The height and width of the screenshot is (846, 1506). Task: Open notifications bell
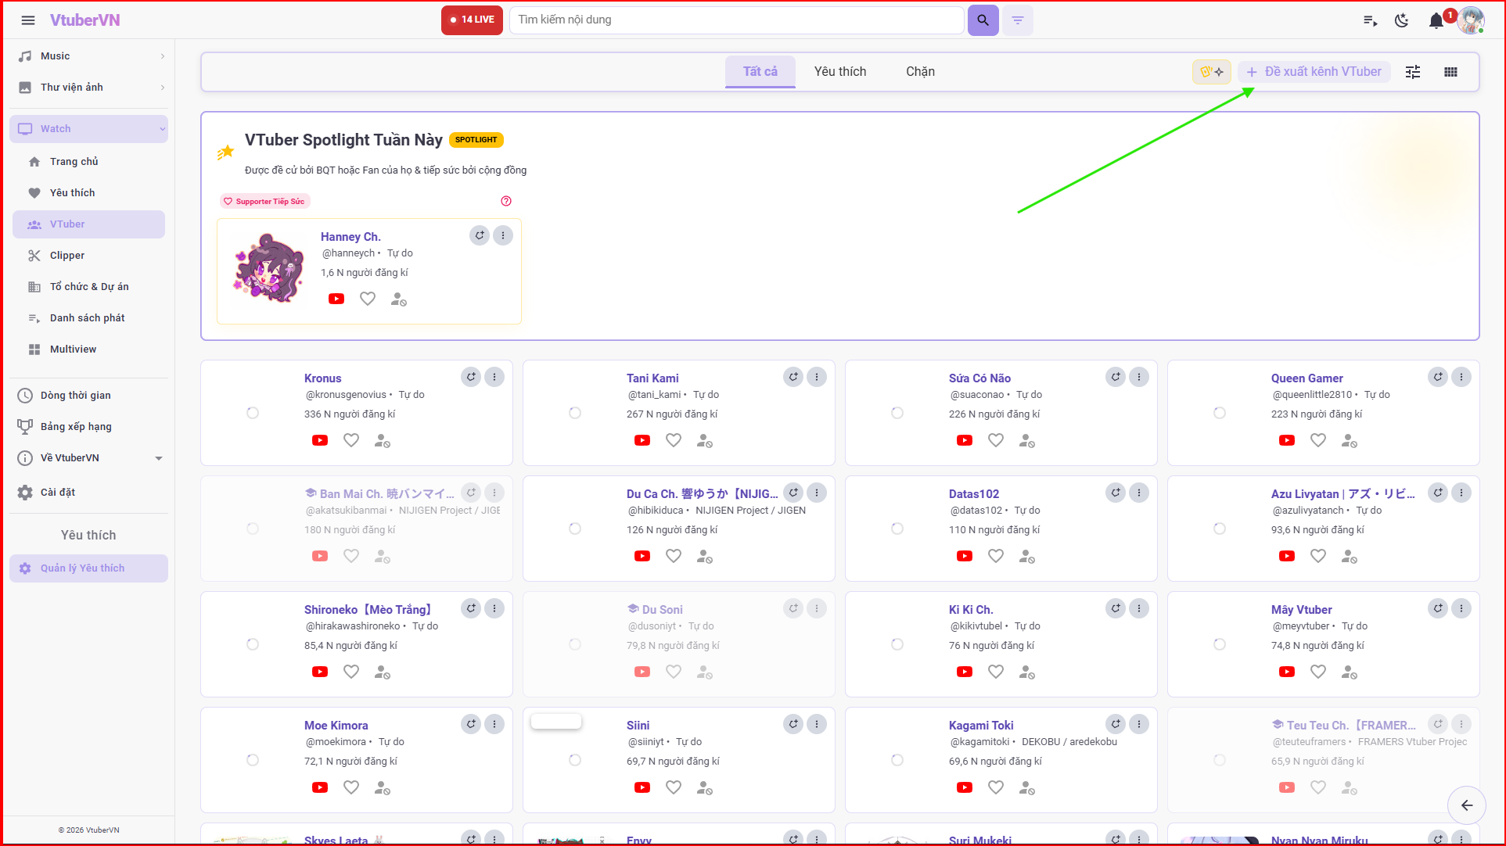tap(1436, 20)
